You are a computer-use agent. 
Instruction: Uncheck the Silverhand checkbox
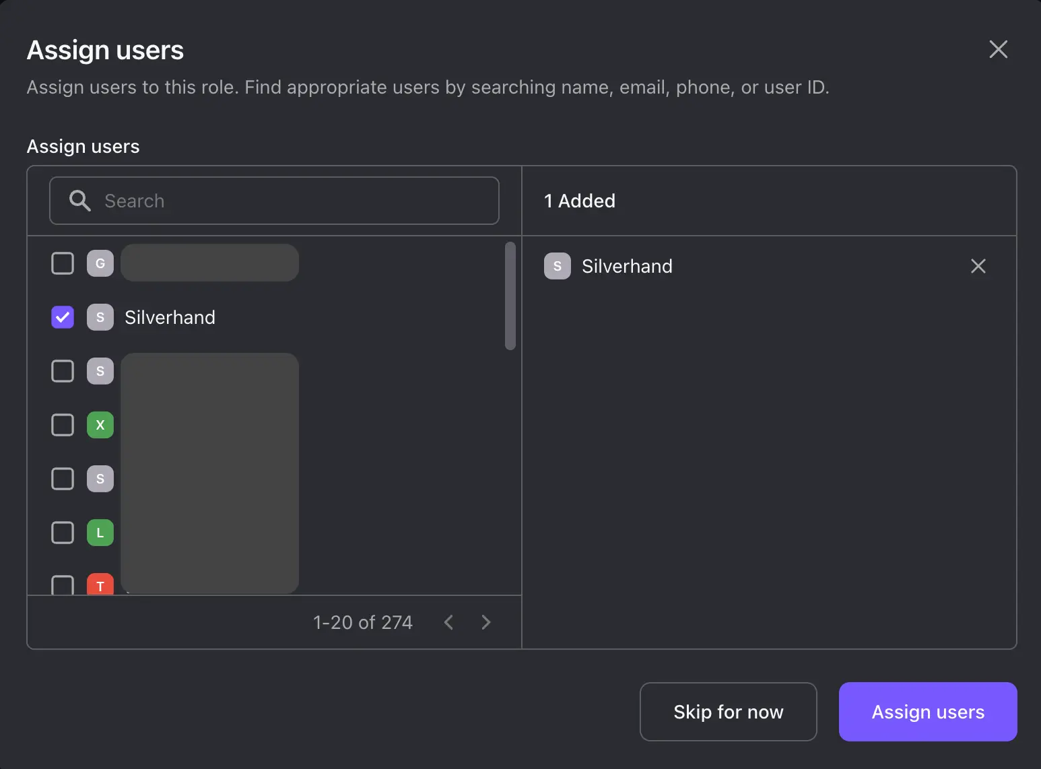[x=63, y=317]
